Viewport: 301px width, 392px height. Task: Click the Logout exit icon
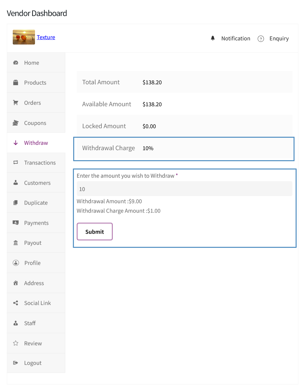point(15,363)
